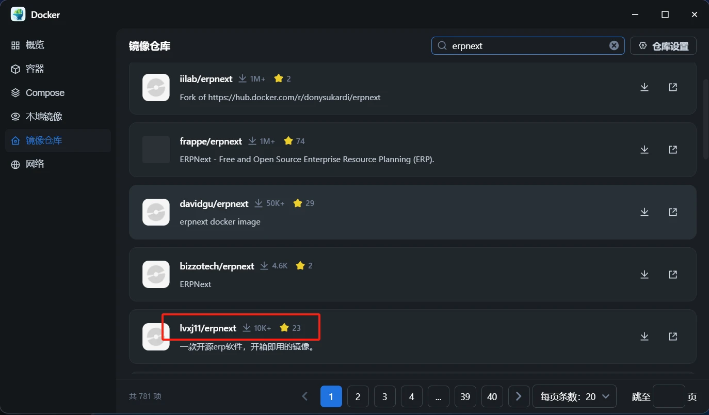
Task: Open the Compose section
Action: click(58, 93)
